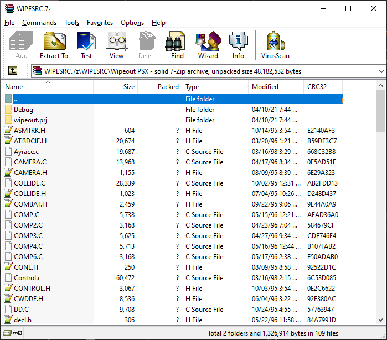Sort by the Name column header

[48, 87]
